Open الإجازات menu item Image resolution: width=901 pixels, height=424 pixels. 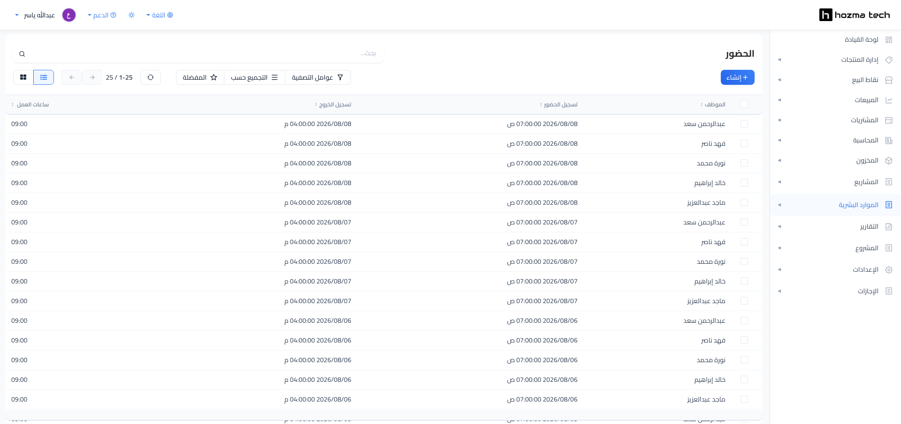868,291
